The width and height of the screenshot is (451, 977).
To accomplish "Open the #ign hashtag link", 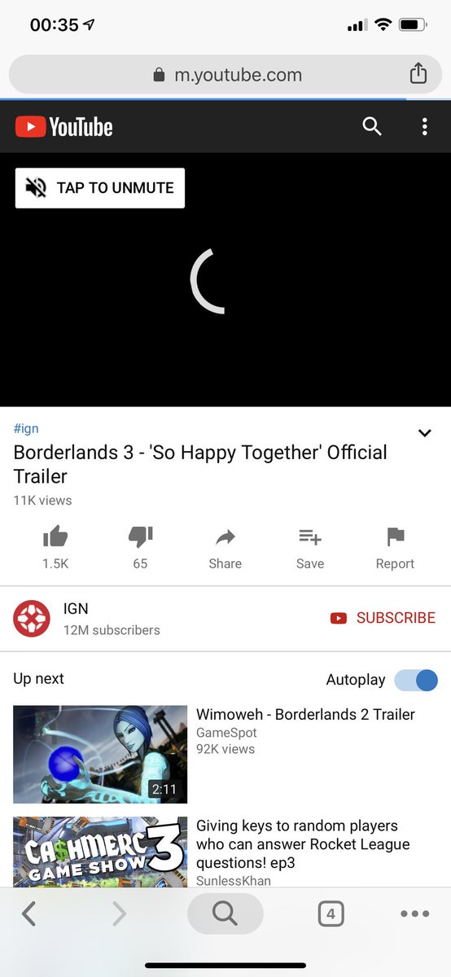I will pos(26,428).
